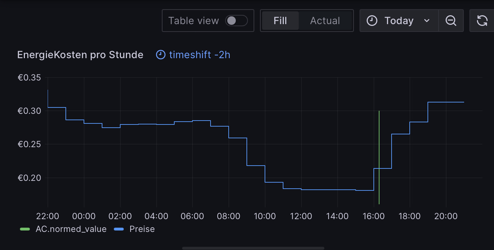The image size is (494, 250).
Task: Toggle AC.normed_value series via legend label
Action: [71, 229]
